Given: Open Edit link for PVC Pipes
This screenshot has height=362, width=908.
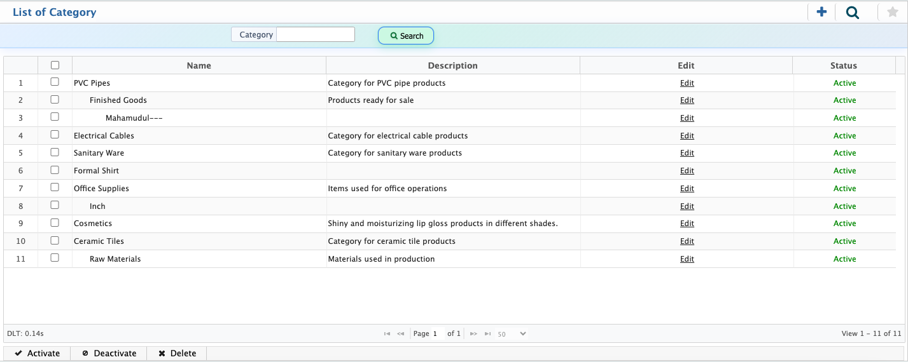Looking at the screenshot, I should coord(687,83).
